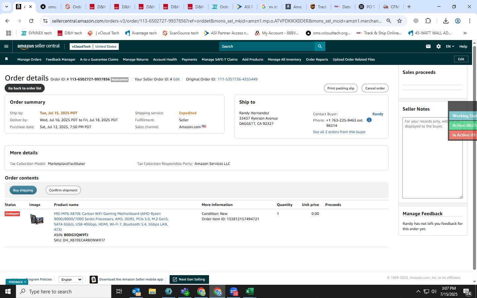Open Account Health menu item
This screenshot has width=477, height=298.
[165, 60]
